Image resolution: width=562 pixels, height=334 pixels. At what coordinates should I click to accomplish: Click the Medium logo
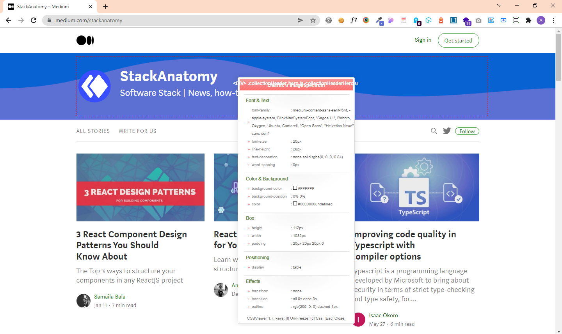click(x=85, y=40)
